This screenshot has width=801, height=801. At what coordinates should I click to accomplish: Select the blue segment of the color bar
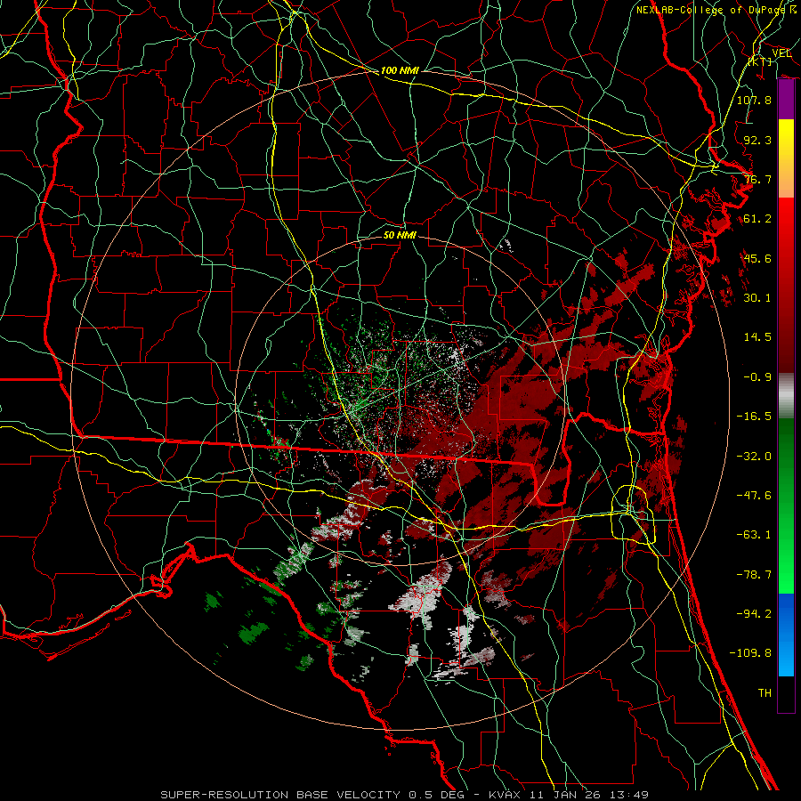pyautogui.click(x=786, y=635)
